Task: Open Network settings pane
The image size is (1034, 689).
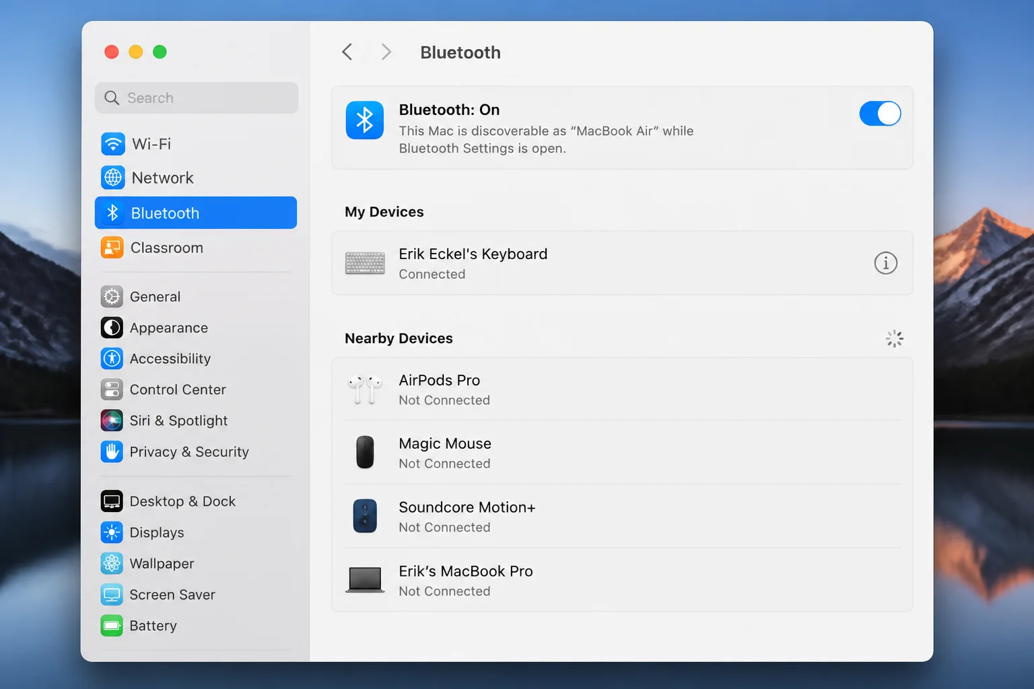Action: pos(196,178)
